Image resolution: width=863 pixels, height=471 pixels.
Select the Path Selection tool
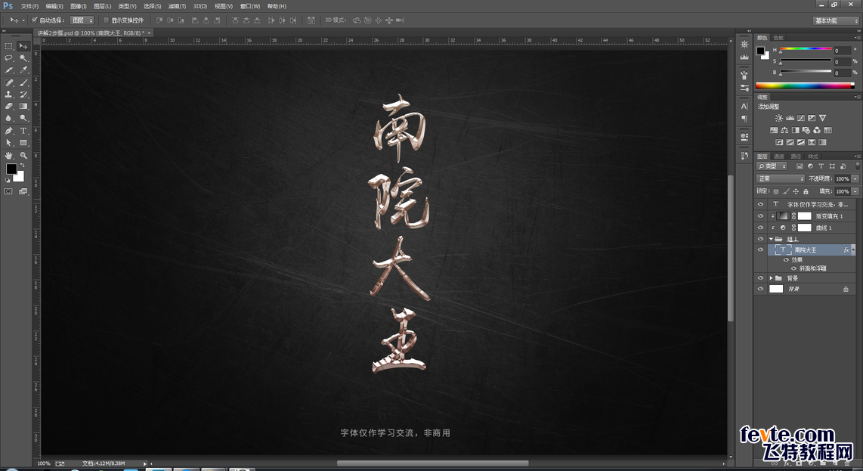[x=8, y=143]
